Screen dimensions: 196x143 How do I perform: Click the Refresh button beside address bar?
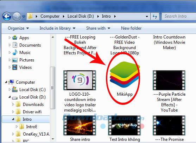click(x=155, y=16)
